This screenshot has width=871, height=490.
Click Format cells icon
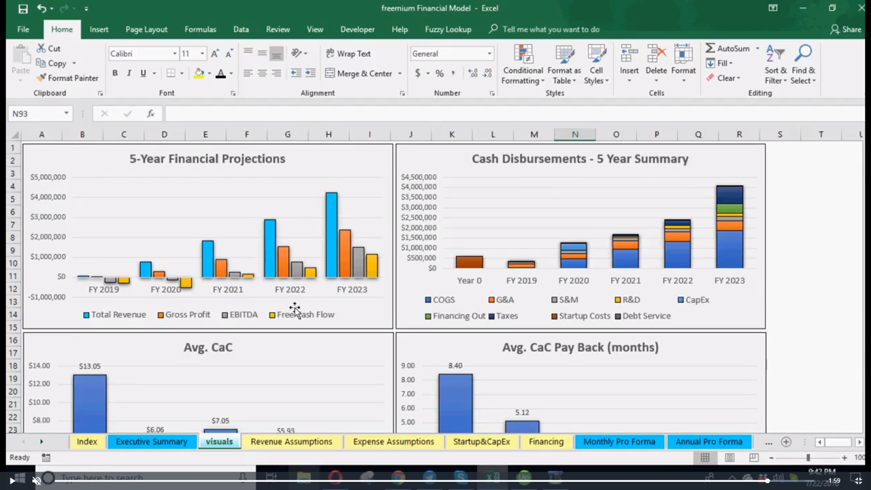pyautogui.click(x=683, y=54)
